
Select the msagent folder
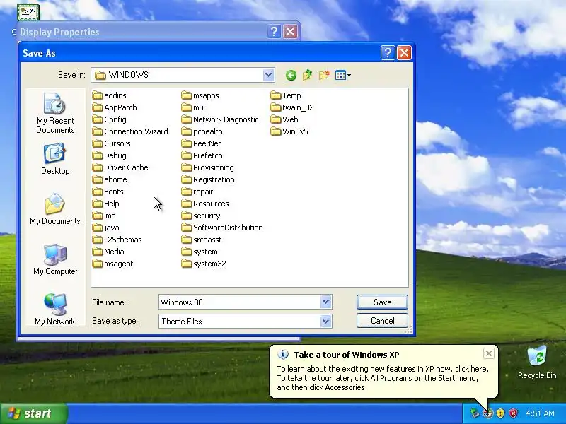[112, 264]
